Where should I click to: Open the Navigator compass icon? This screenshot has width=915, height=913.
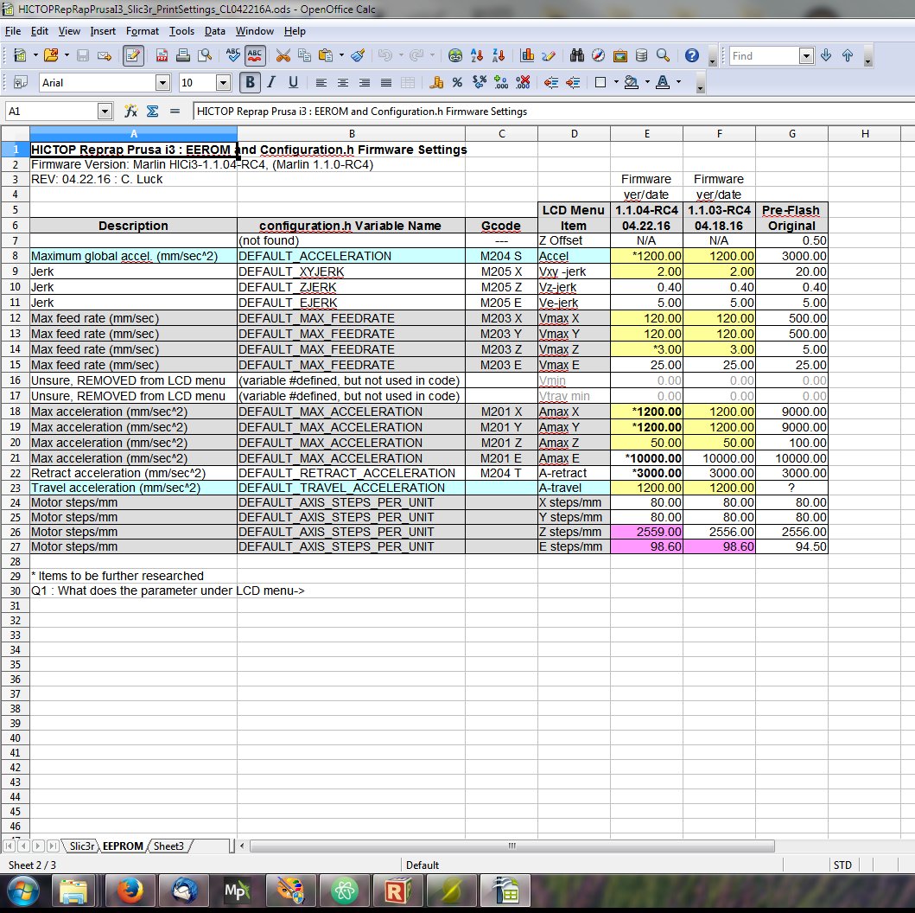[599, 55]
